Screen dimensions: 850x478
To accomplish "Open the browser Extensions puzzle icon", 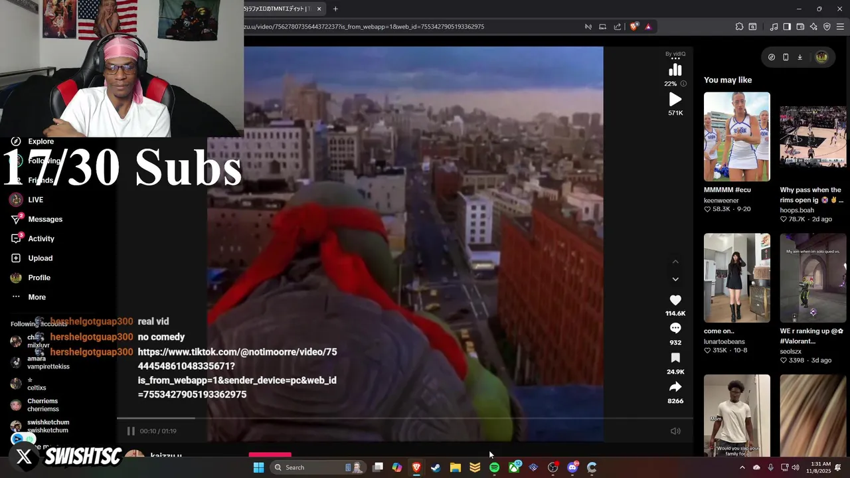I will (739, 27).
